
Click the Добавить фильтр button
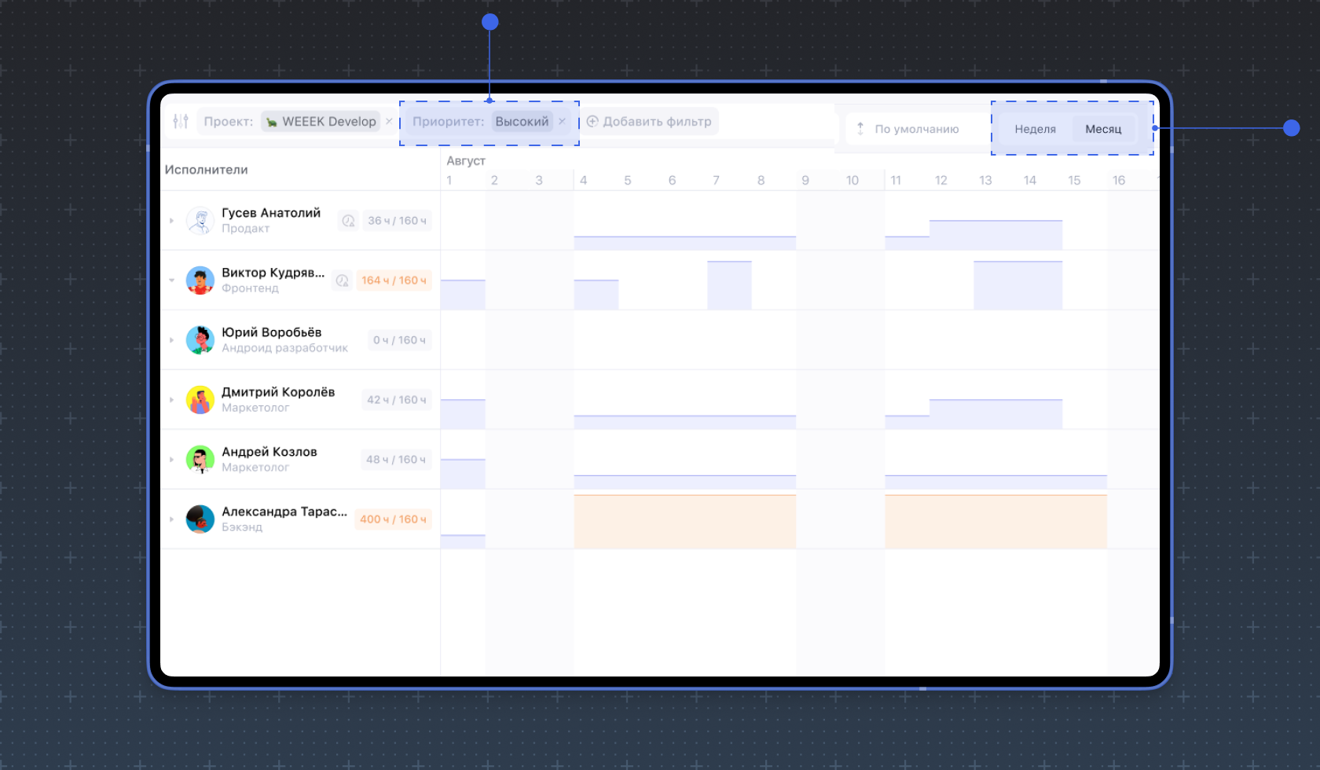pyautogui.click(x=649, y=122)
